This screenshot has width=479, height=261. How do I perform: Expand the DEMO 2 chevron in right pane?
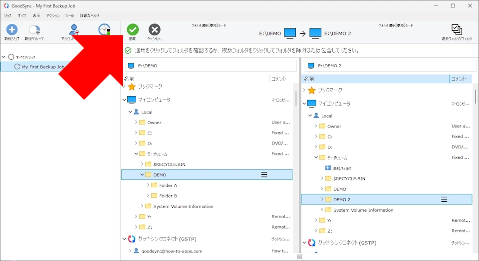(322, 199)
